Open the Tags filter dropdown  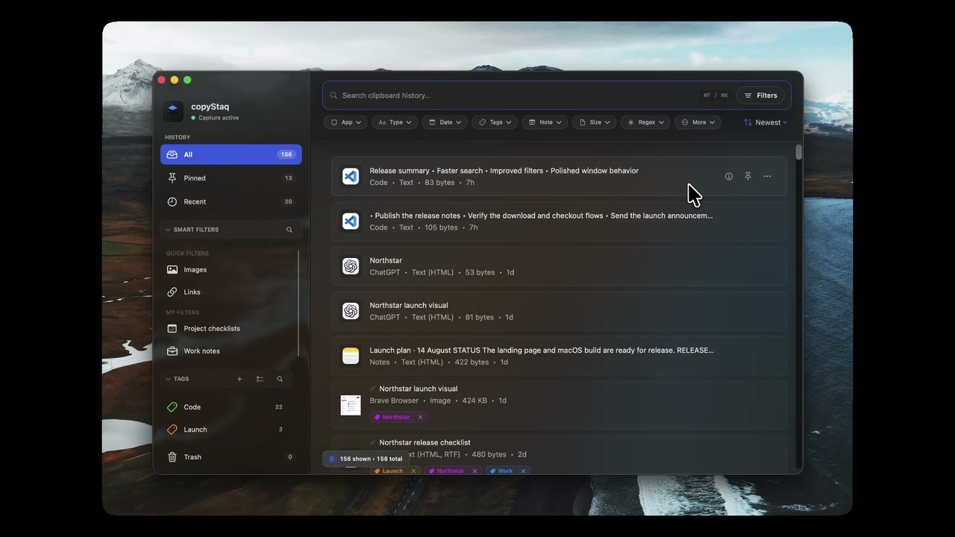495,122
